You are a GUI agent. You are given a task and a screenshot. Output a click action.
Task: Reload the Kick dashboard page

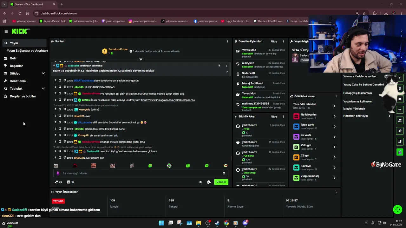pyautogui.click(x=20, y=13)
